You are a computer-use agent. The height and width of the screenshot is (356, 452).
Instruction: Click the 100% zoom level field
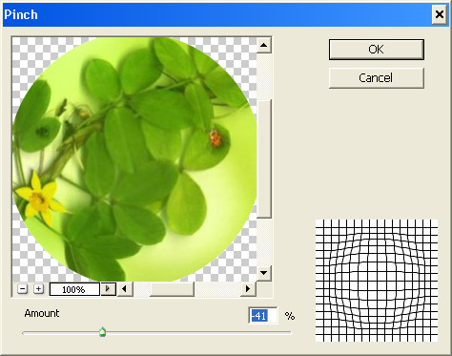(74, 289)
